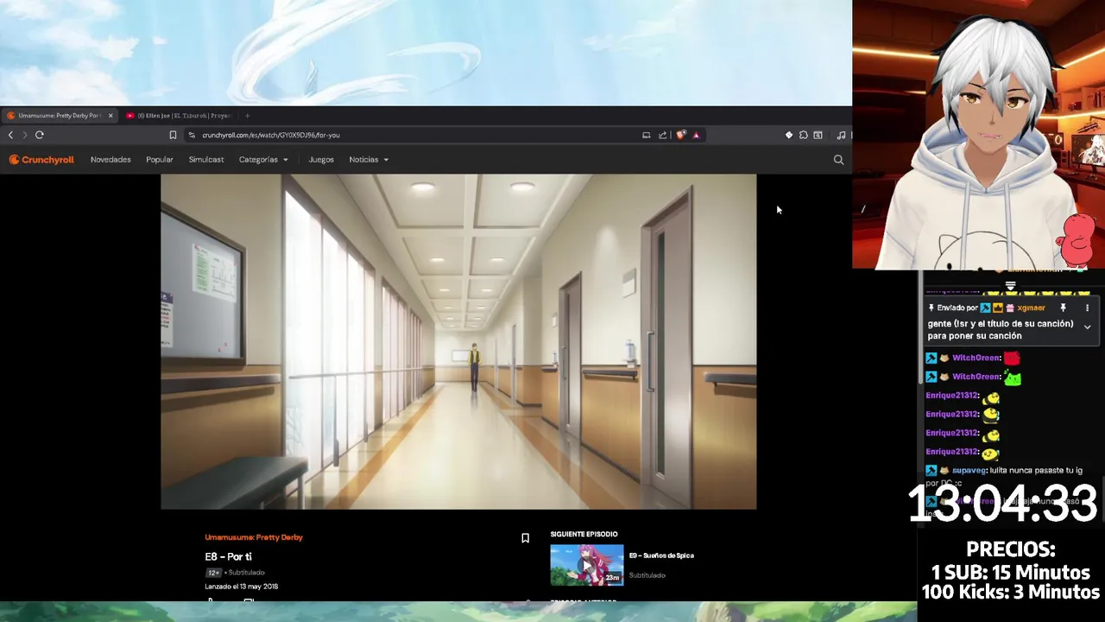This screenshot has width=1105, height=622.
Task: Open the three-dot menu on the pinned message
Action: click(x=1087, y=308)
